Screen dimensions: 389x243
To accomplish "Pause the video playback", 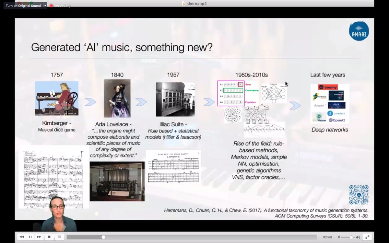I will coord(30,237).
